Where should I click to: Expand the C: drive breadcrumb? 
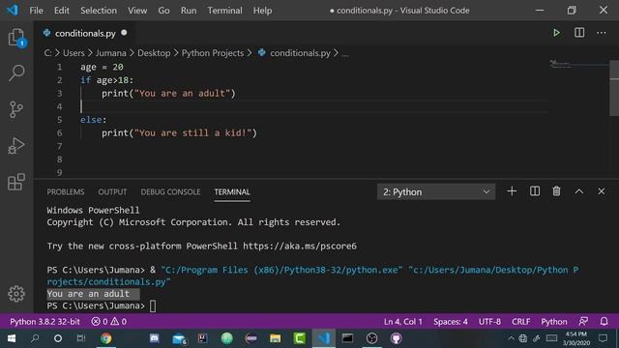click(47, 53)
